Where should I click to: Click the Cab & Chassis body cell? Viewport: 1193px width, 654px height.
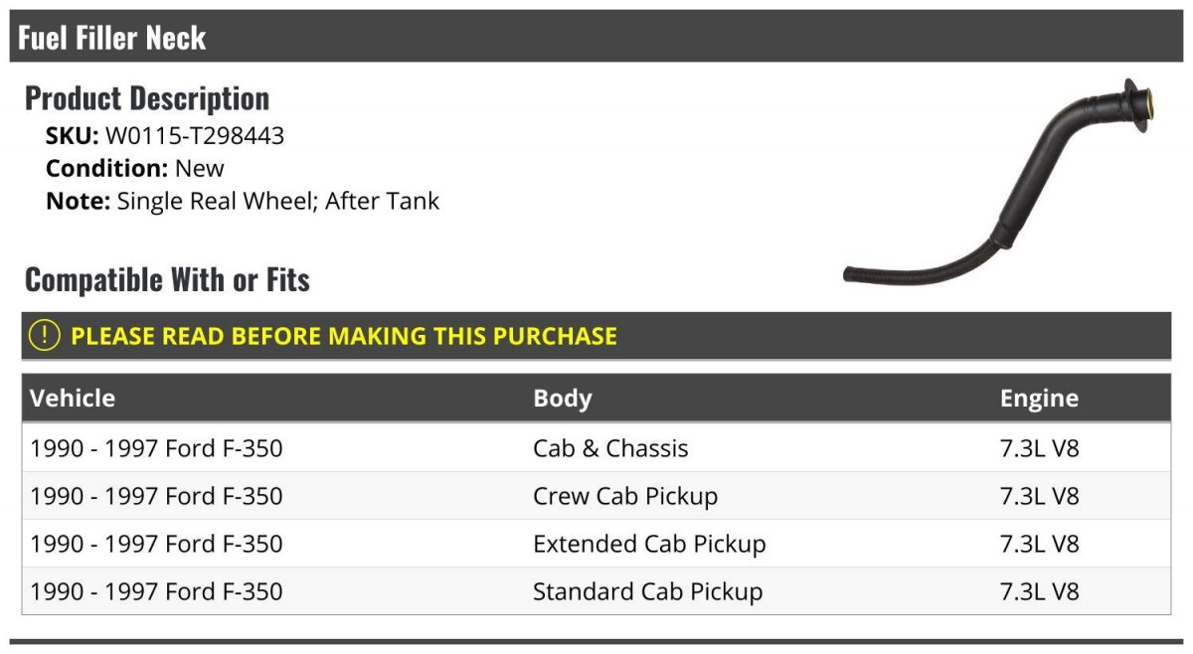tap(610, 448)
